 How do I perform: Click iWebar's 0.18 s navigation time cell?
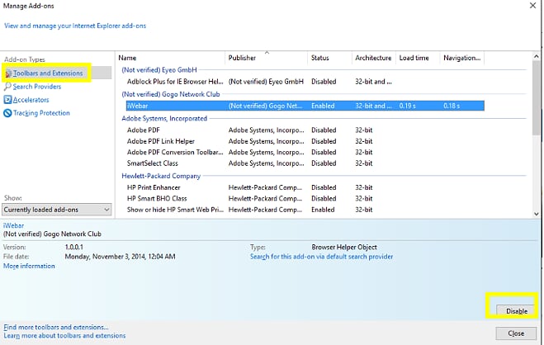452,106
